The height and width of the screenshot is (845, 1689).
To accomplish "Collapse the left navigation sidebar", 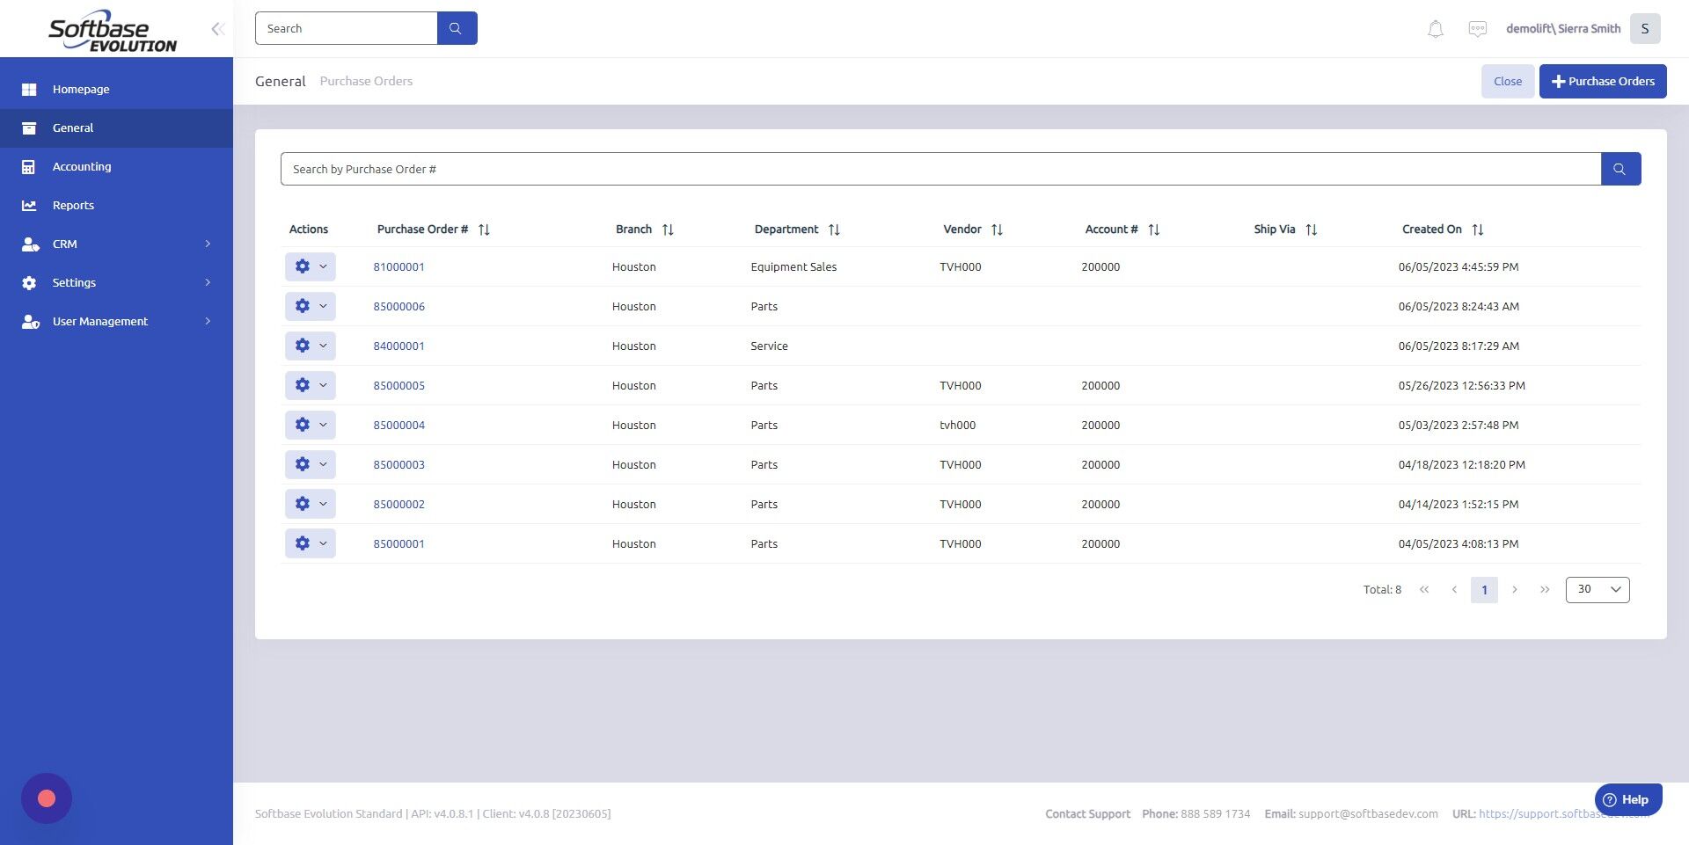I will click(x=216, y=28).
